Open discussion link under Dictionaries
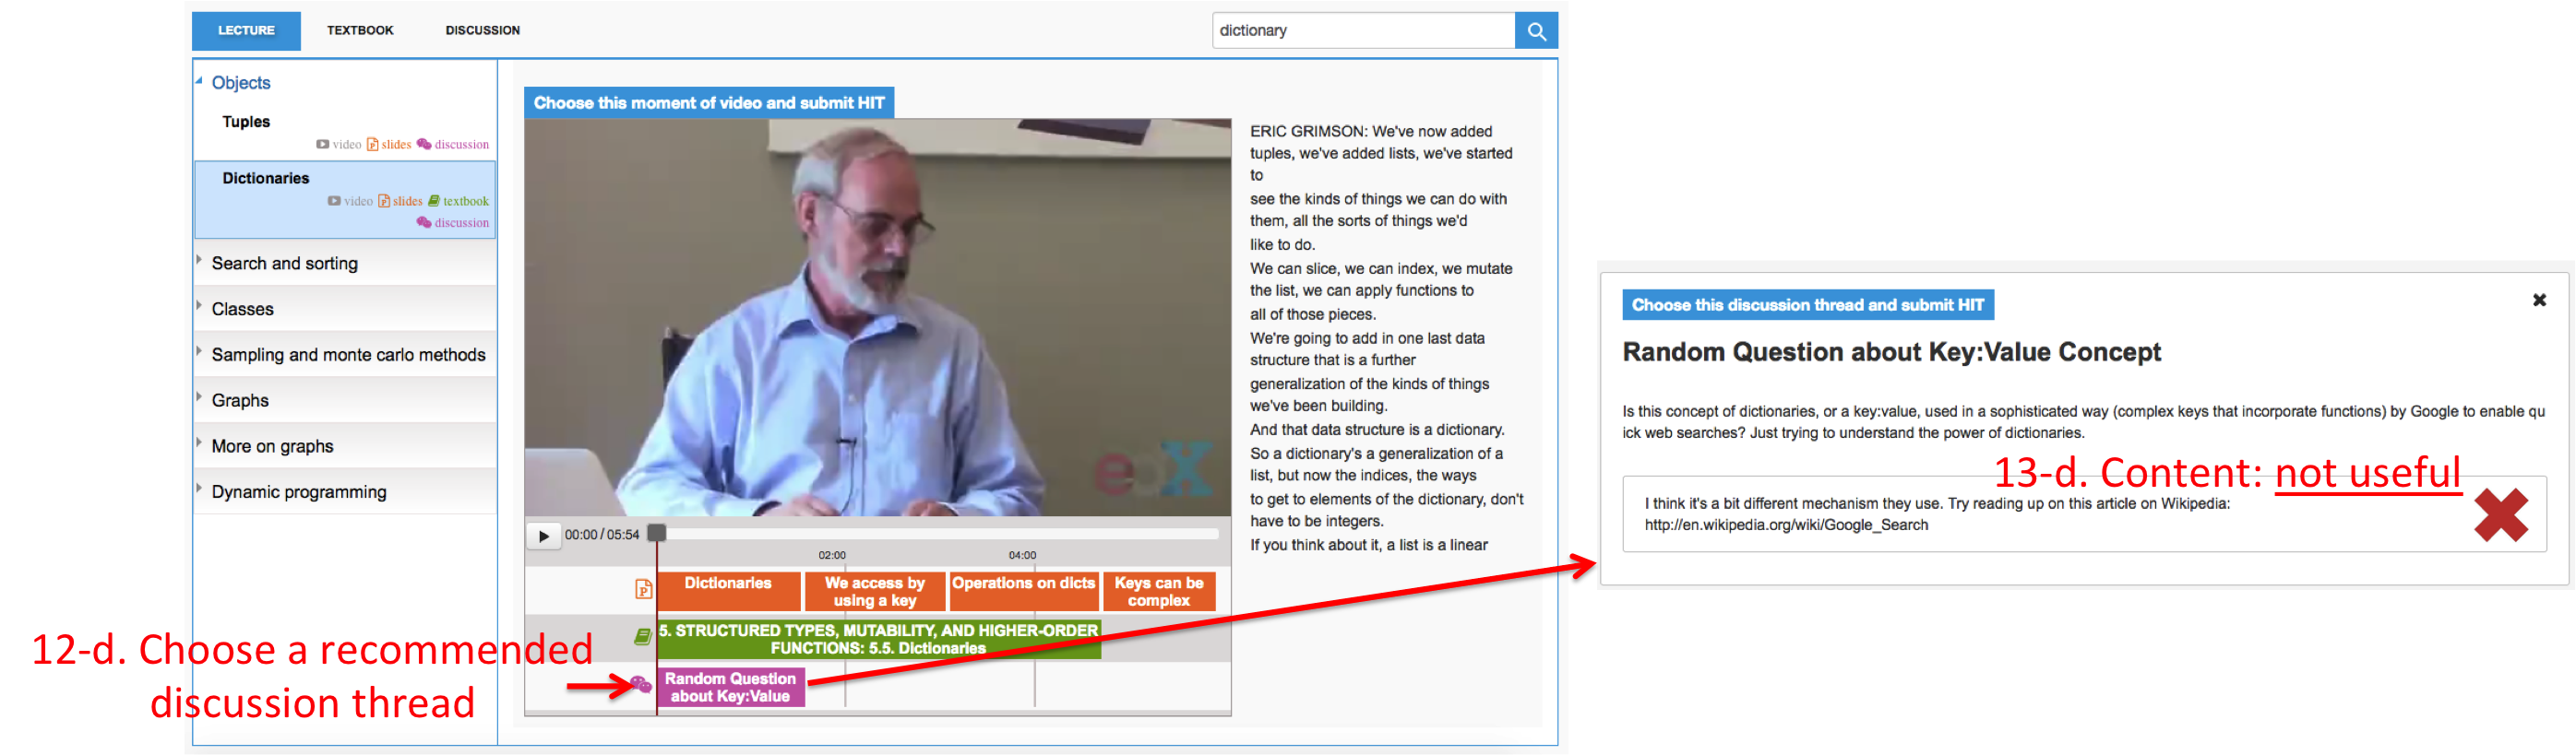 click(x=453, y=223)
